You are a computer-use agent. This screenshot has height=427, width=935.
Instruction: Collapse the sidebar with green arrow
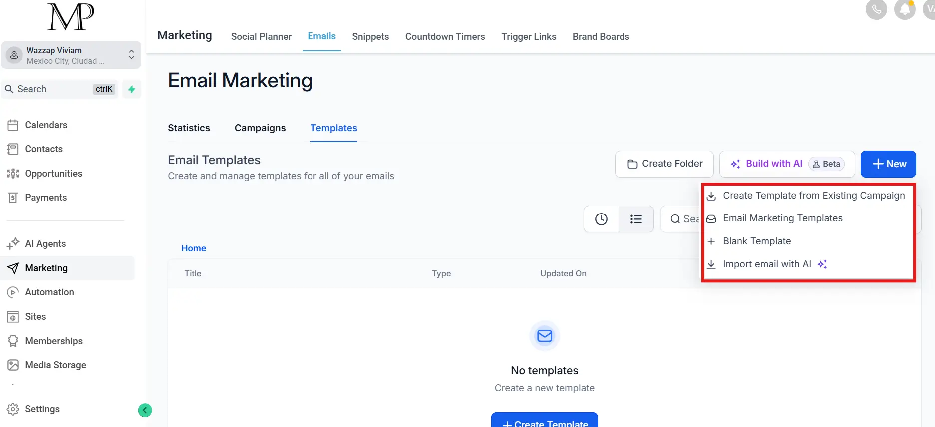[145, 410]
